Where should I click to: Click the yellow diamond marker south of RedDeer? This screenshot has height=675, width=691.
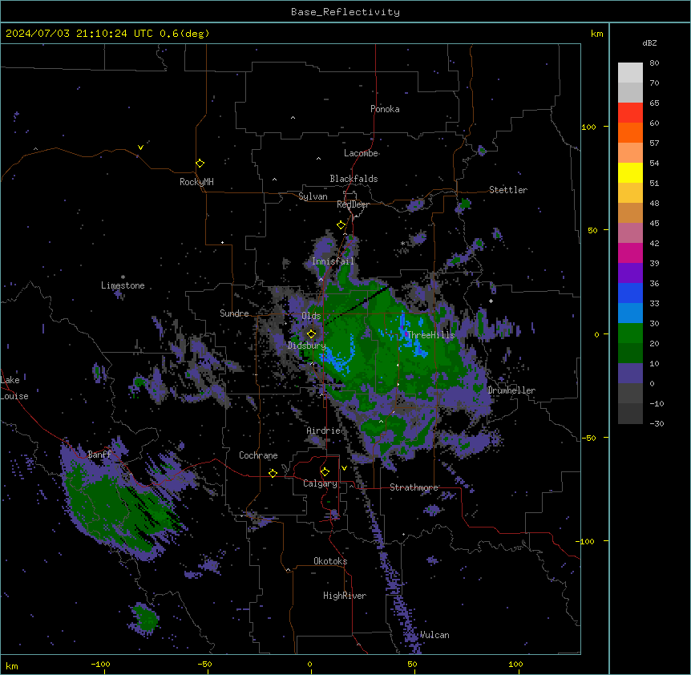click(x=341, y=225)
